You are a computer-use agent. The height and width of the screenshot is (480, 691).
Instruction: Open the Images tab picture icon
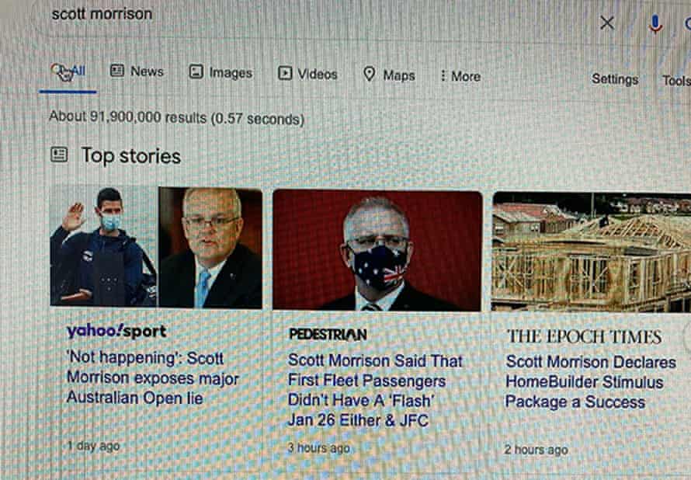coord(196,71)
